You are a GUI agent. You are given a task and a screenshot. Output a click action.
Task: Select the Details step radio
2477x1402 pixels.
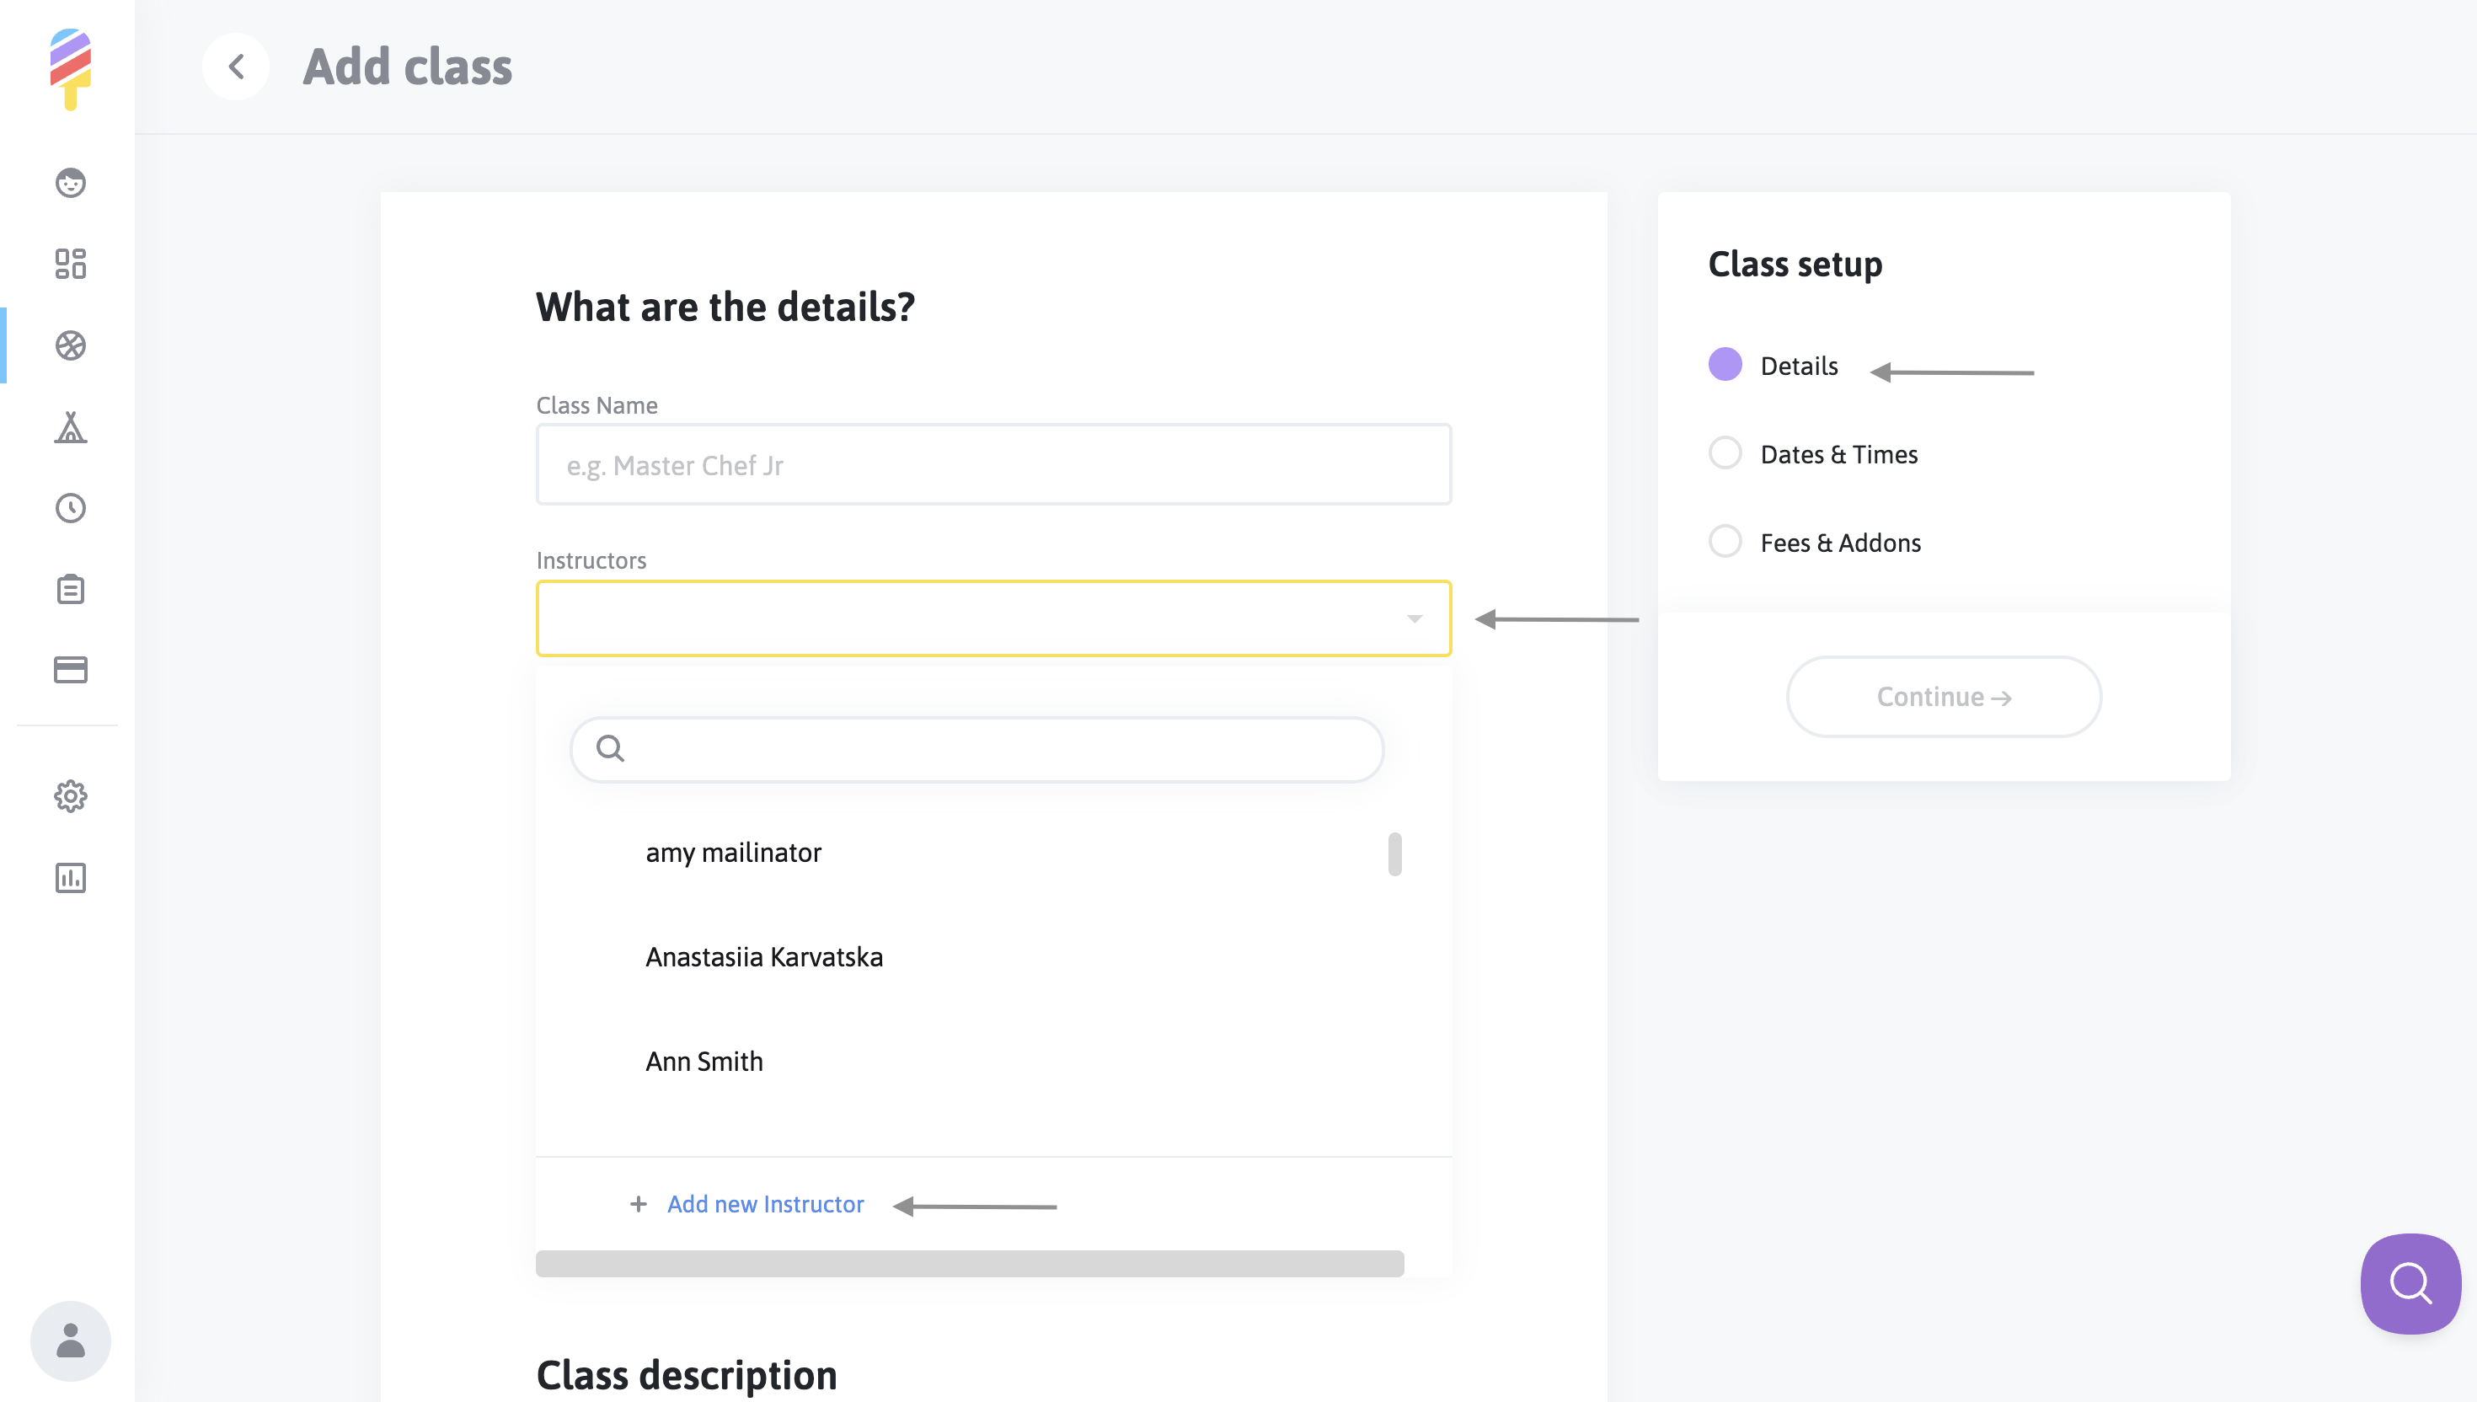[x=1724, y=365]
